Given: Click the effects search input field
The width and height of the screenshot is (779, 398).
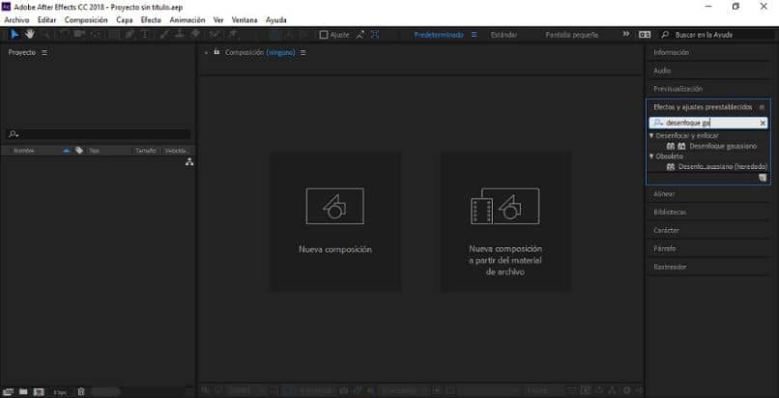Looking at the screenshot, I should 707,123.
